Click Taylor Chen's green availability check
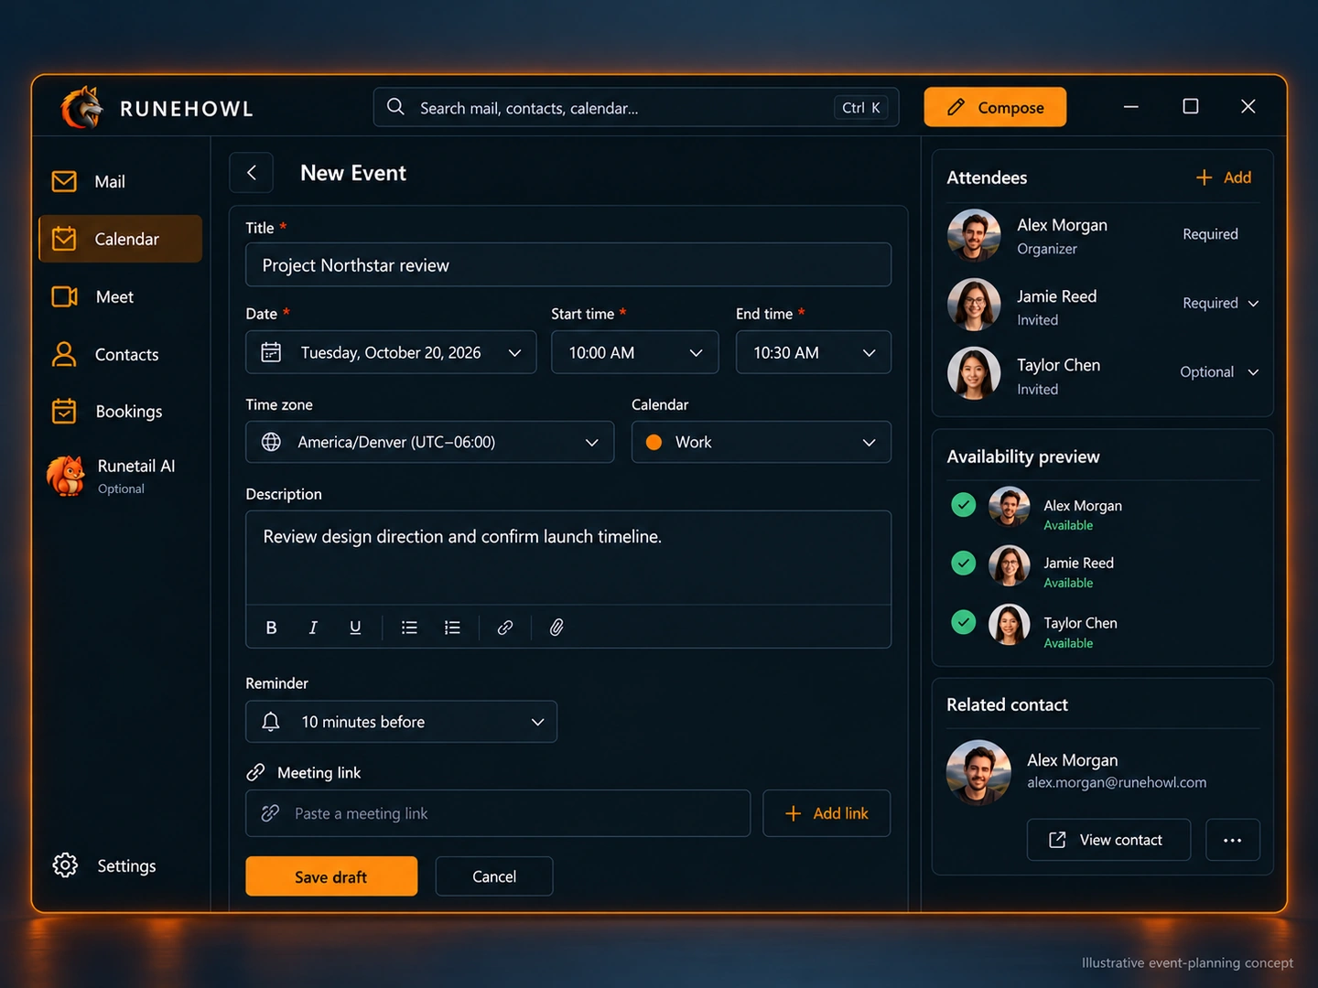Screen dimensions: 1318x988 coord(964,623)
